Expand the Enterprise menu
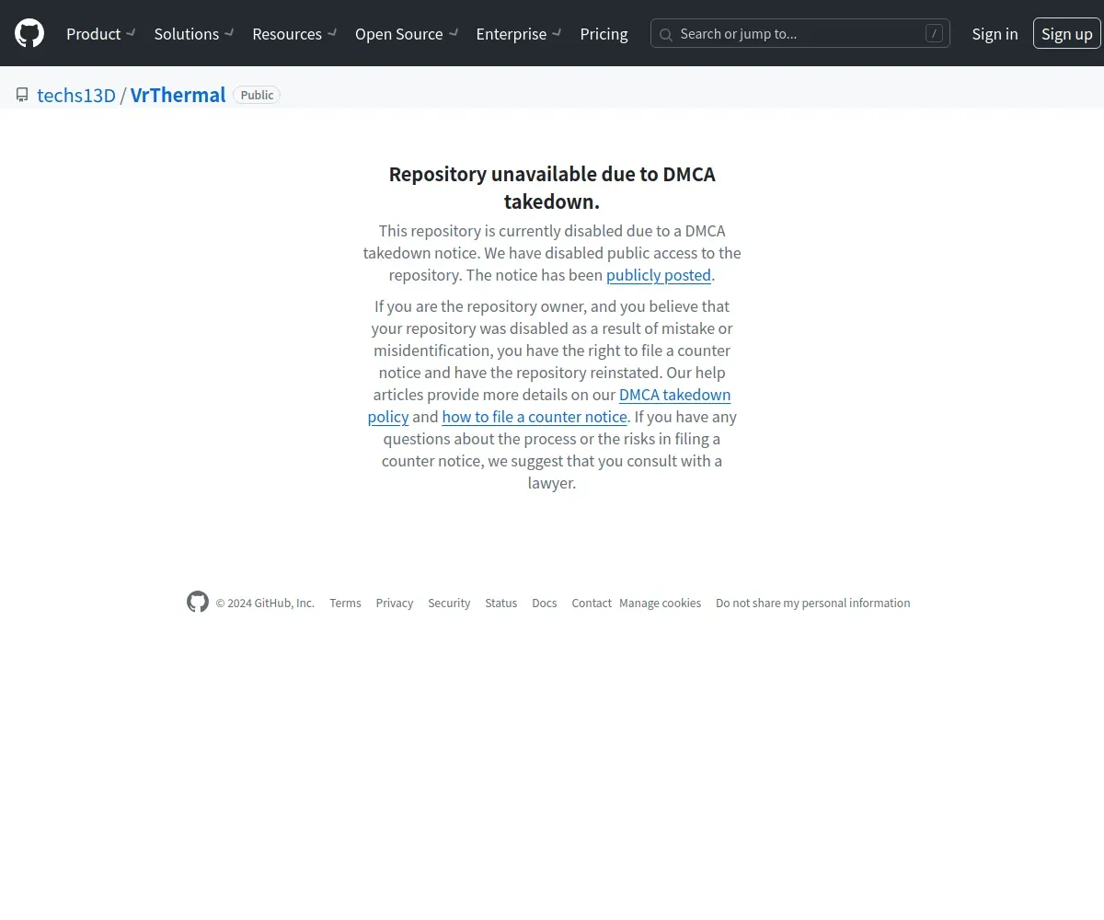Viewport: 1104px width, 920px height. 519,34
